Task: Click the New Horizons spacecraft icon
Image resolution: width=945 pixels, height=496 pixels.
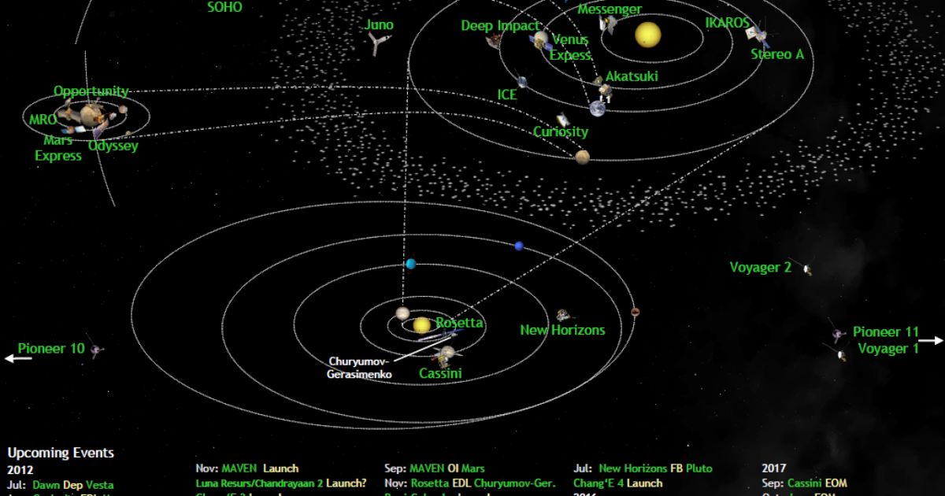Action: click(x=563, y=315)
